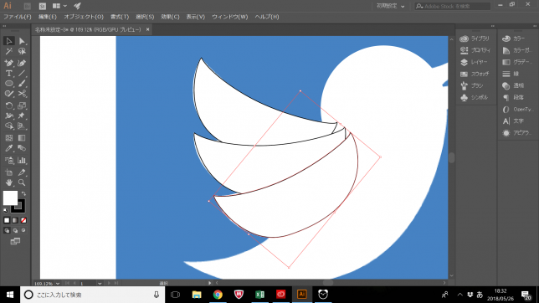Viewport: 539px width, 303px height.
Task: Select the Shape Builder tool
Action: [9, 126]
